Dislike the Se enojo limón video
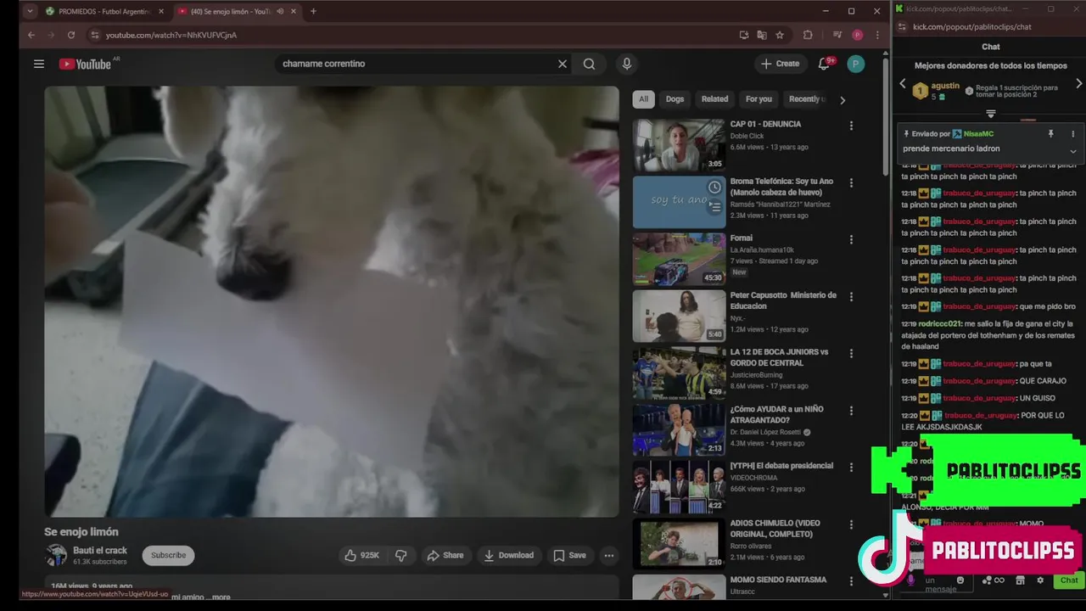The width and height of the screenshot is (1086, 611). 401,555
